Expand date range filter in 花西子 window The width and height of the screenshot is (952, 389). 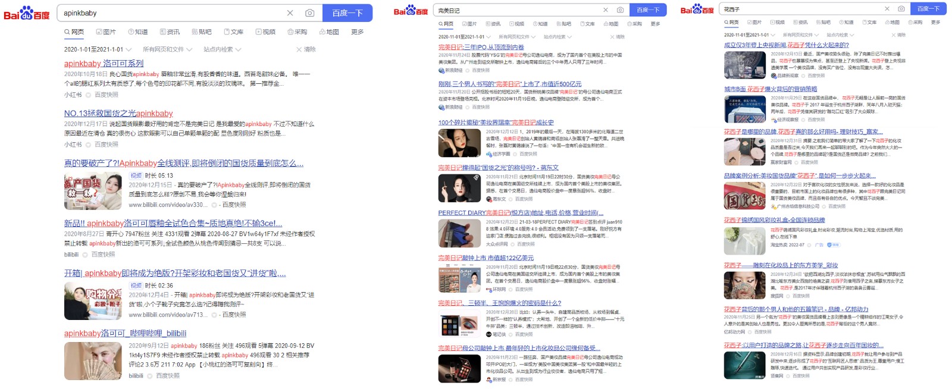pyautogui.click(x=749, y=35)
